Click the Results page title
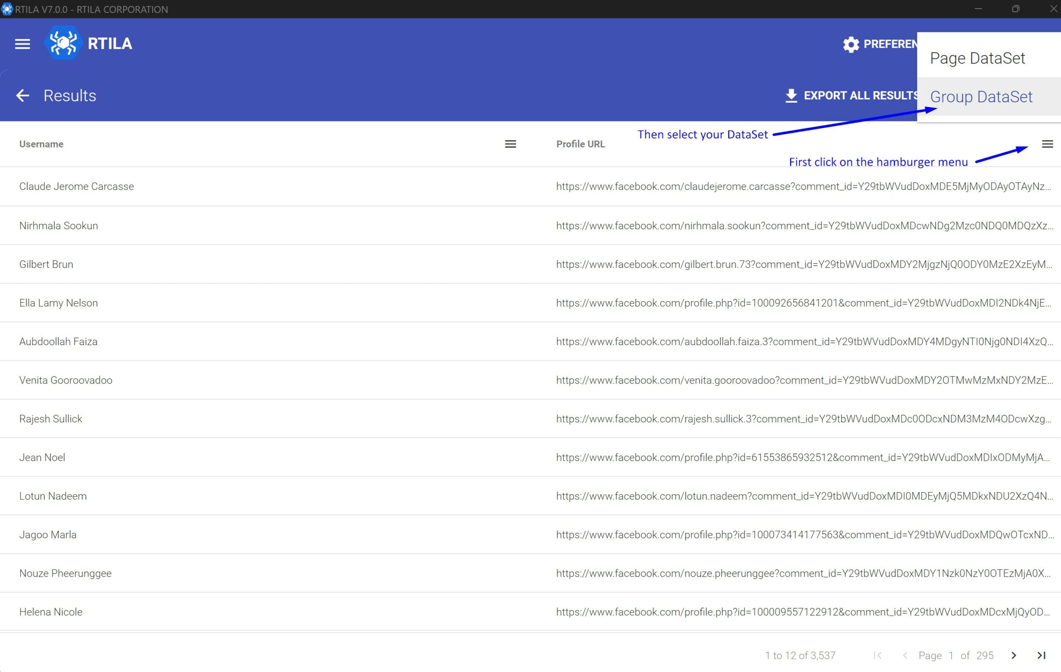1061x672 pixels. [x=70, y=96]
